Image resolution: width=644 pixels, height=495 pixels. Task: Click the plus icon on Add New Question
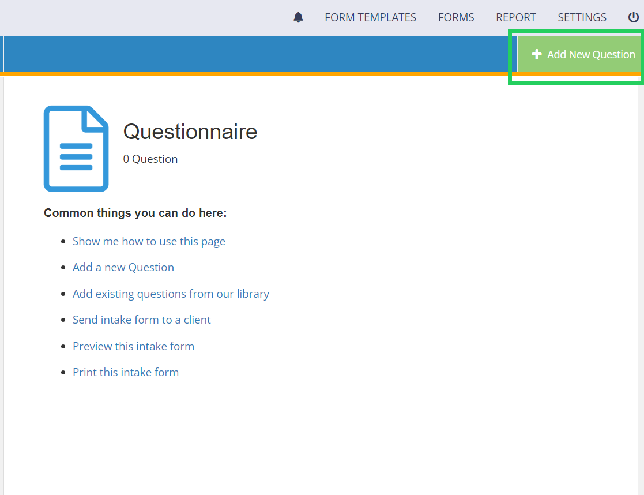click(x=537, y=54)
